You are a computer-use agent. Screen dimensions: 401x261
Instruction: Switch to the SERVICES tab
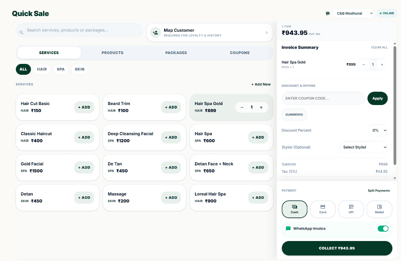[49, 53]
